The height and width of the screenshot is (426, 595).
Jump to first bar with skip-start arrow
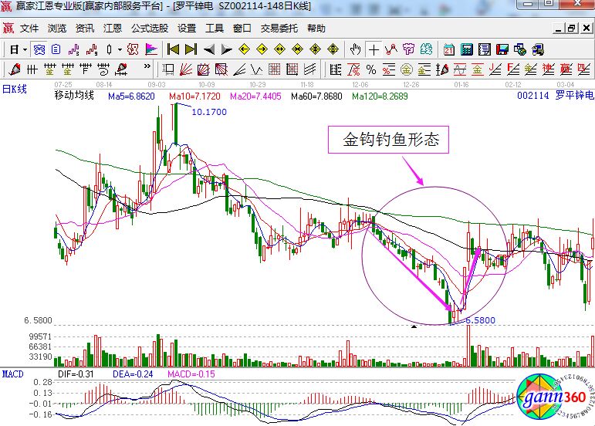click(174, 49)
